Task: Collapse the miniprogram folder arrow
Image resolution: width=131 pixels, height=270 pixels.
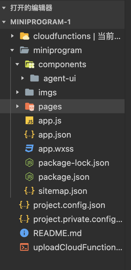Action: 12,50
